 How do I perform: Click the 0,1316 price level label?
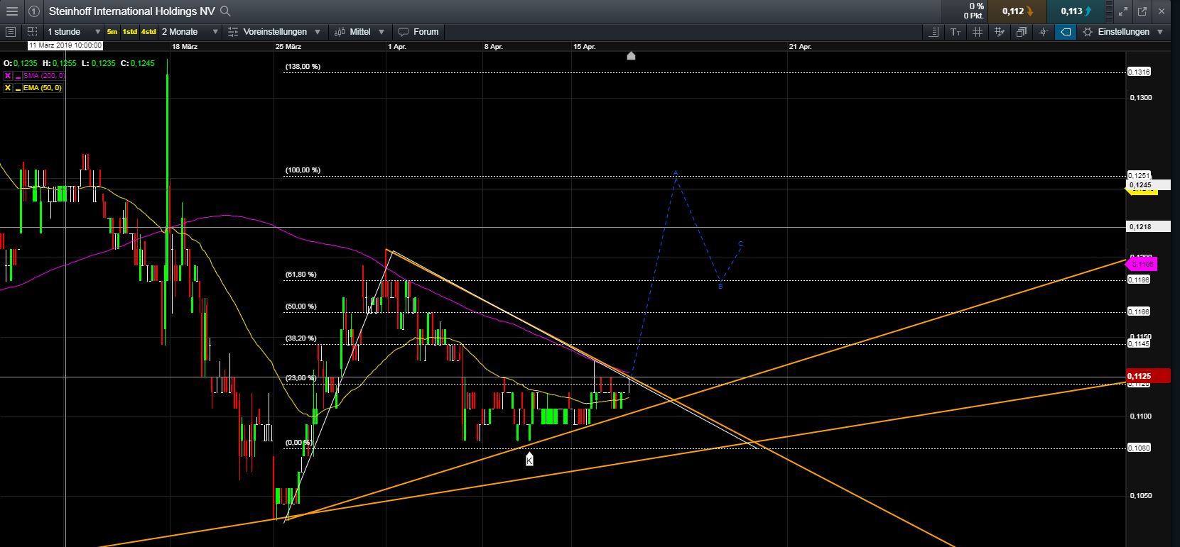pos(1139,72)
